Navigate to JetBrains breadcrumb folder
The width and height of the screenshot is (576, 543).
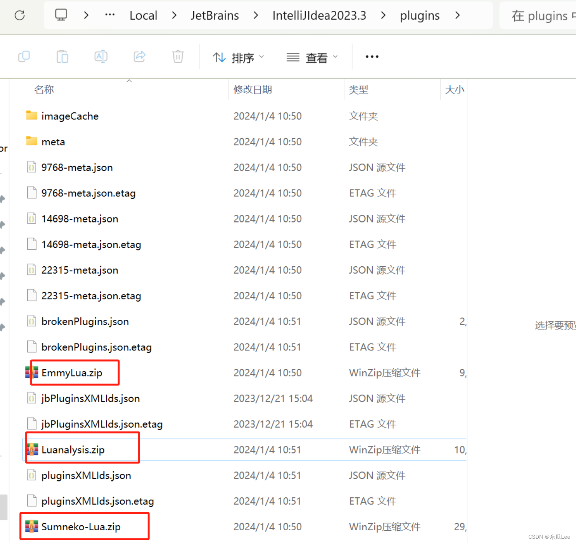[215, 15]
